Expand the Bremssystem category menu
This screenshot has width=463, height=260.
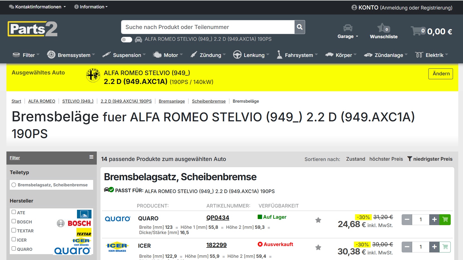(x=71, y=55)
